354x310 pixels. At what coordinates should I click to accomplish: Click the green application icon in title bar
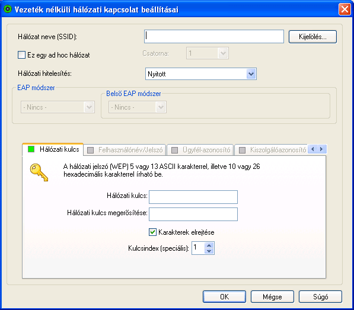pyautogui.click(x=8, y=9)
